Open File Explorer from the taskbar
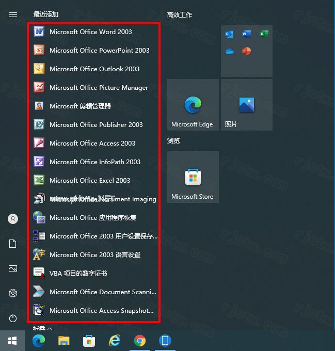Image resolution: width=335 pixels, height=351 pixels. [x=64, y=341]
